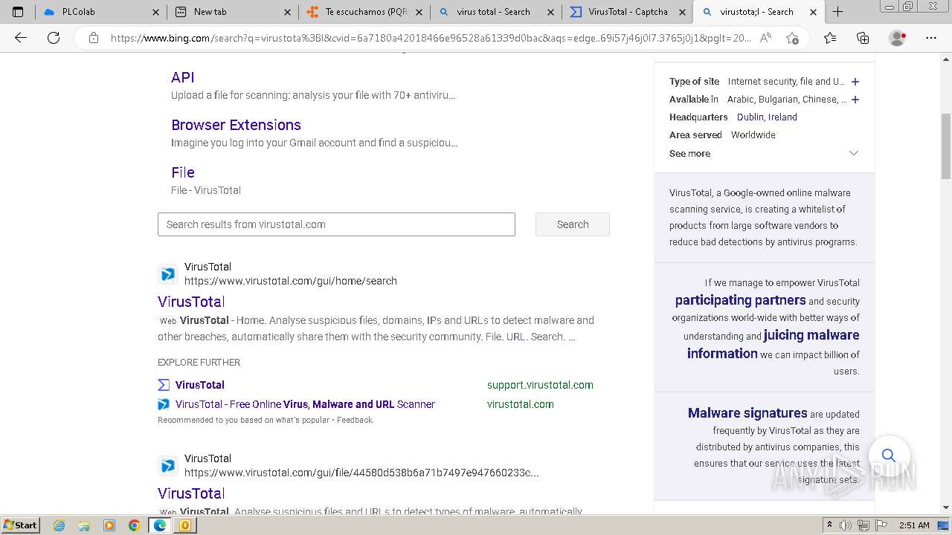The width and height of the screenshot is (952, 535).
Task: Expand See more chevron in info panel
Action: point(854,153)
